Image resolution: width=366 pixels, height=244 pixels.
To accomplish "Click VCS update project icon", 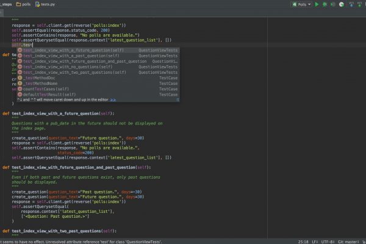I will click(351, 4).
